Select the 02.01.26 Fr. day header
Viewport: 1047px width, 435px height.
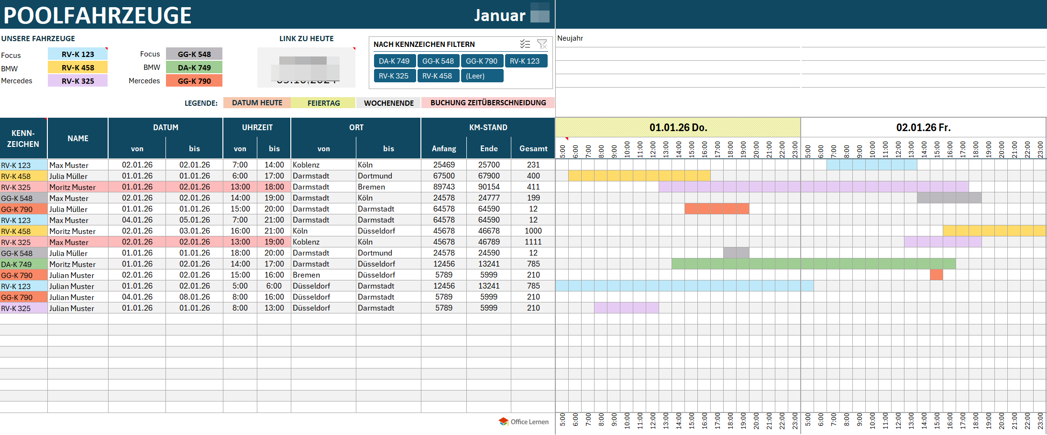923,128
